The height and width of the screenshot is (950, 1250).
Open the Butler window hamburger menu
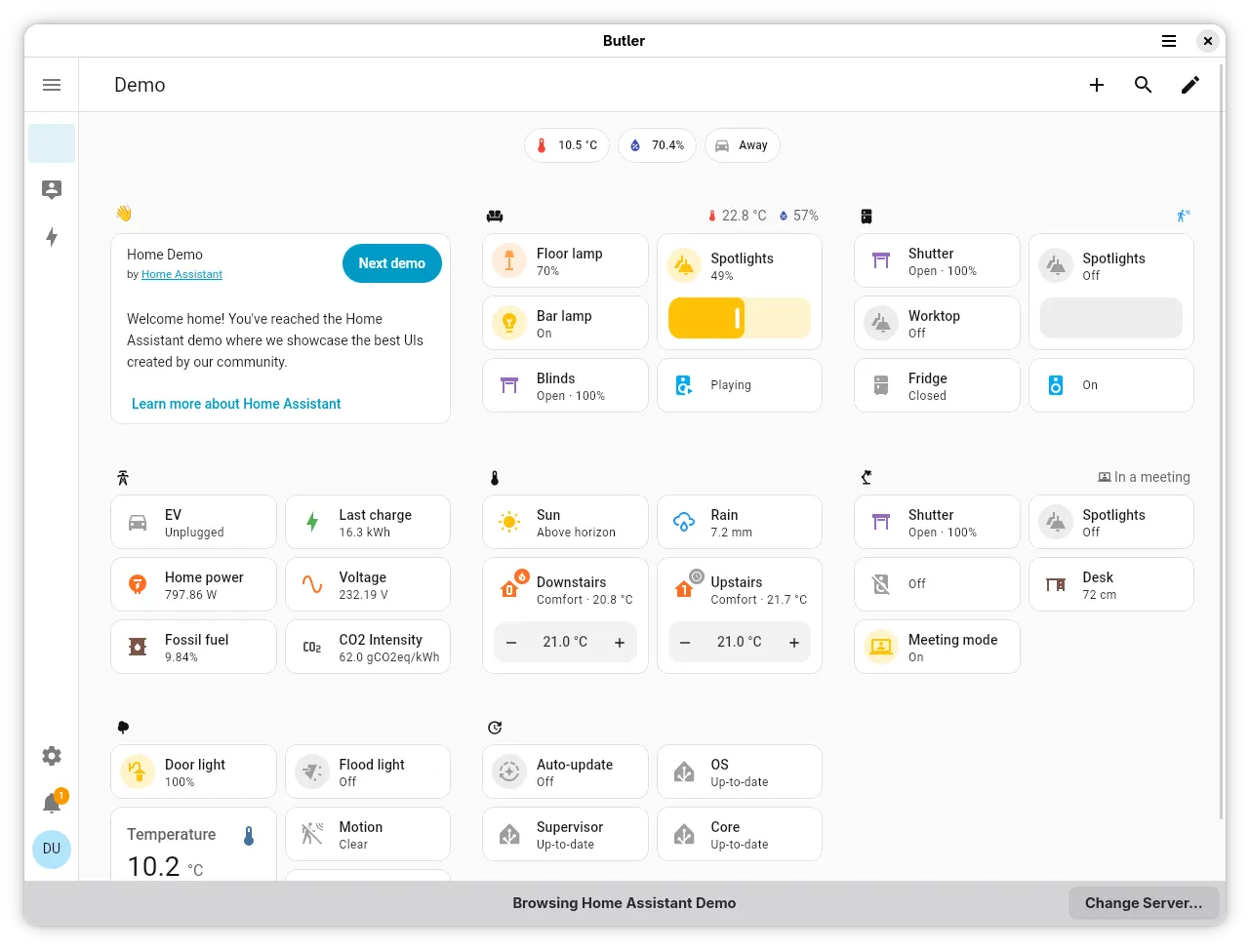tap(1168, 41)
